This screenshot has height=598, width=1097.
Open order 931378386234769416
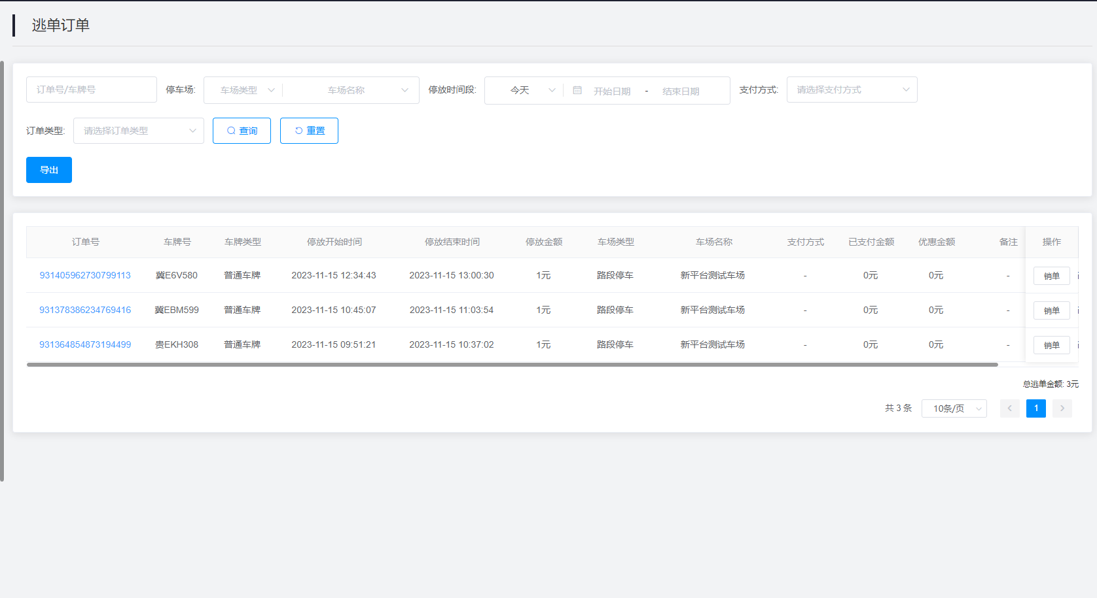tap(85, 310)
